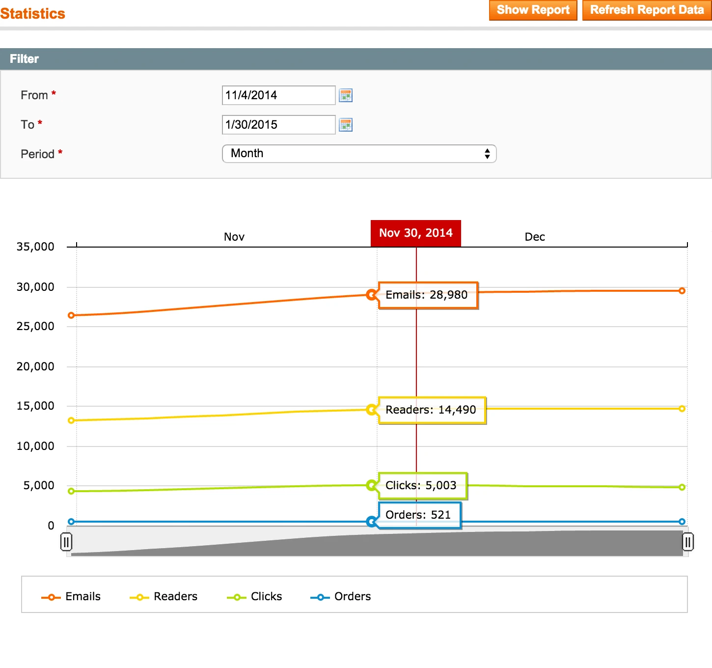Click the Nov 30, 2014 date marker

(x=415, y=233)
